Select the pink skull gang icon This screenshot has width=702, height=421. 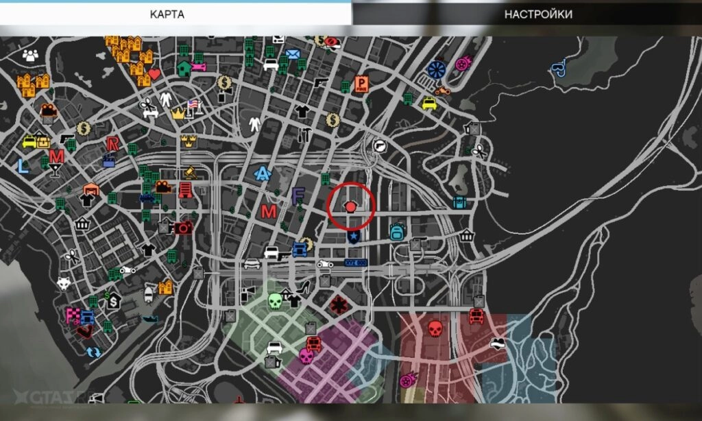(306, 356)
